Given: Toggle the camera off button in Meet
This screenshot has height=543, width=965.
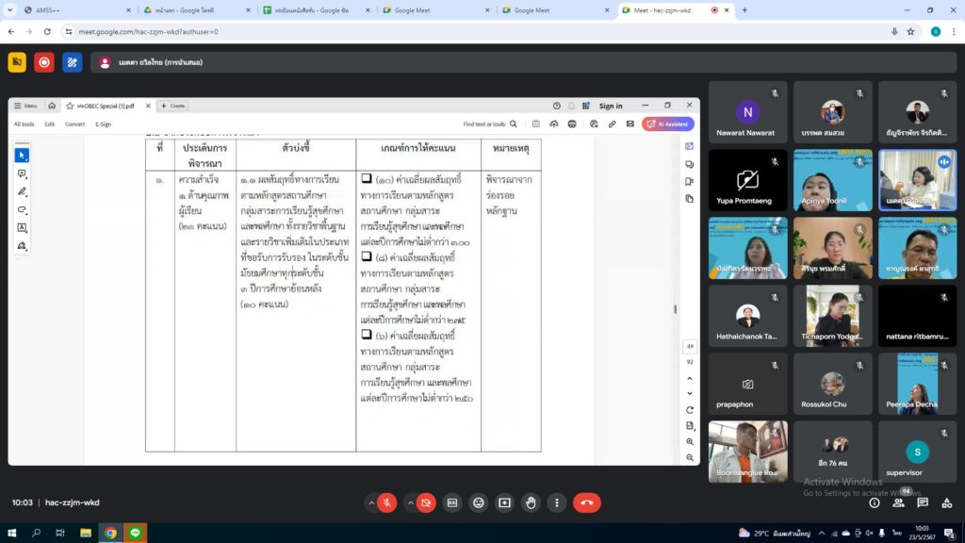Looking at the screenshot, I should 427,503.
